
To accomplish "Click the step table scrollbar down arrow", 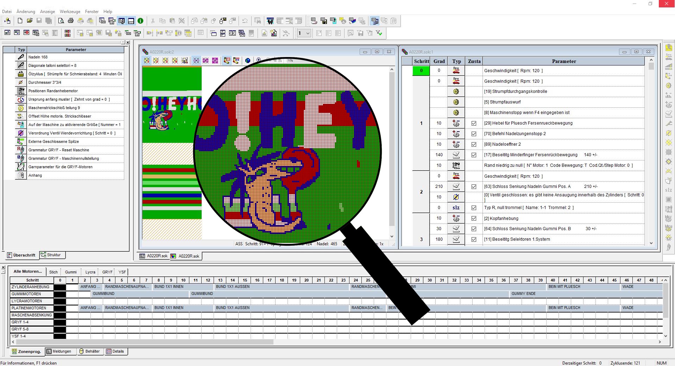I will click(x=651, y=243).
